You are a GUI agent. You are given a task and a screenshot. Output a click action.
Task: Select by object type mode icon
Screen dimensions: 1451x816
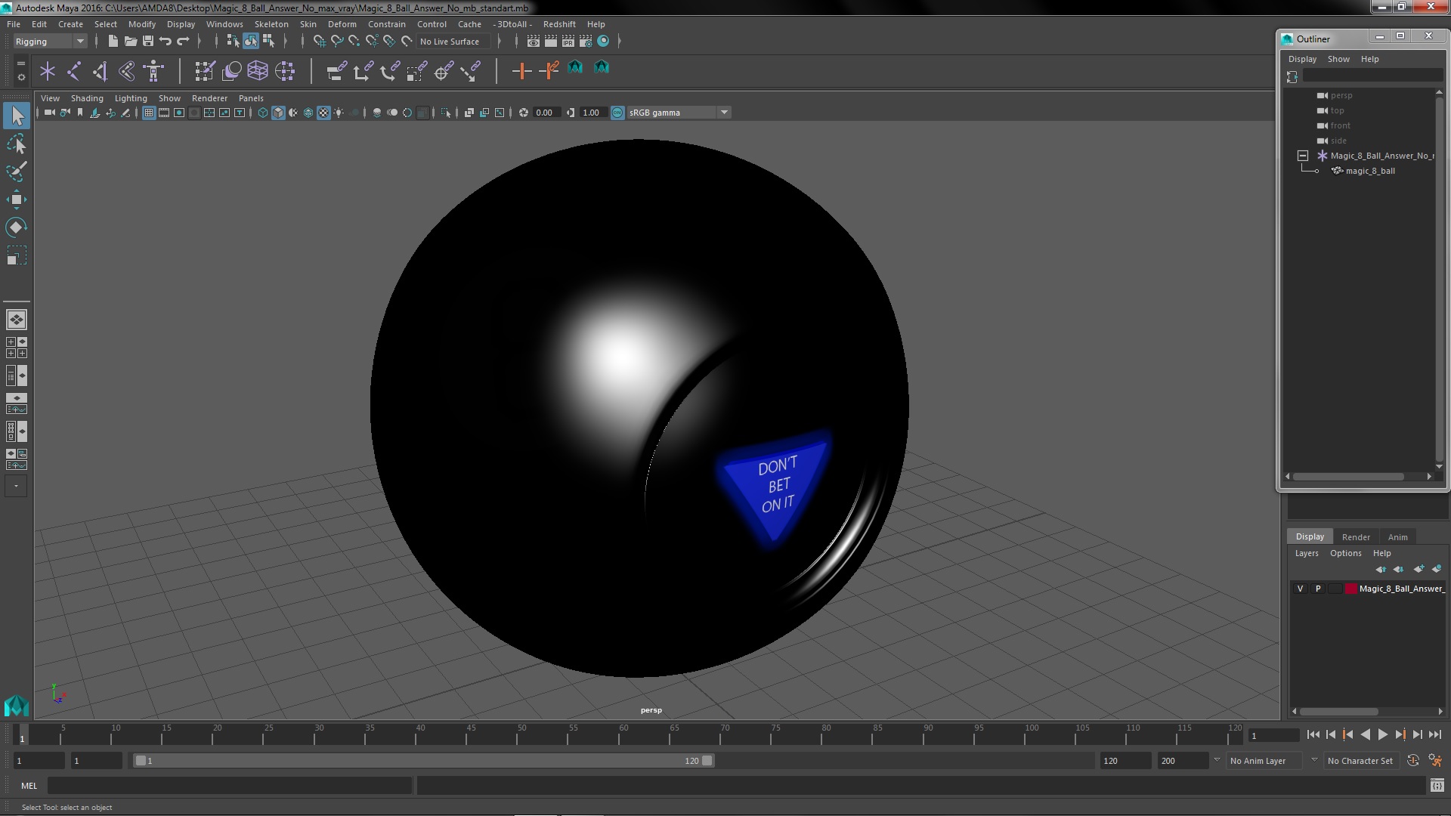(251, 42)
